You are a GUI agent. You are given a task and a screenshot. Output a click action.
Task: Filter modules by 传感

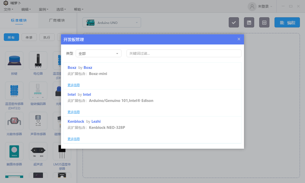[x=29, y=37]
